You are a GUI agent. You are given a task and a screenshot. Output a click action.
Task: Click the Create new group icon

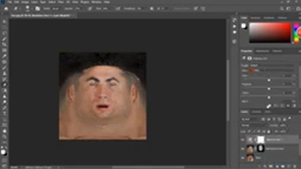(283, 166)
